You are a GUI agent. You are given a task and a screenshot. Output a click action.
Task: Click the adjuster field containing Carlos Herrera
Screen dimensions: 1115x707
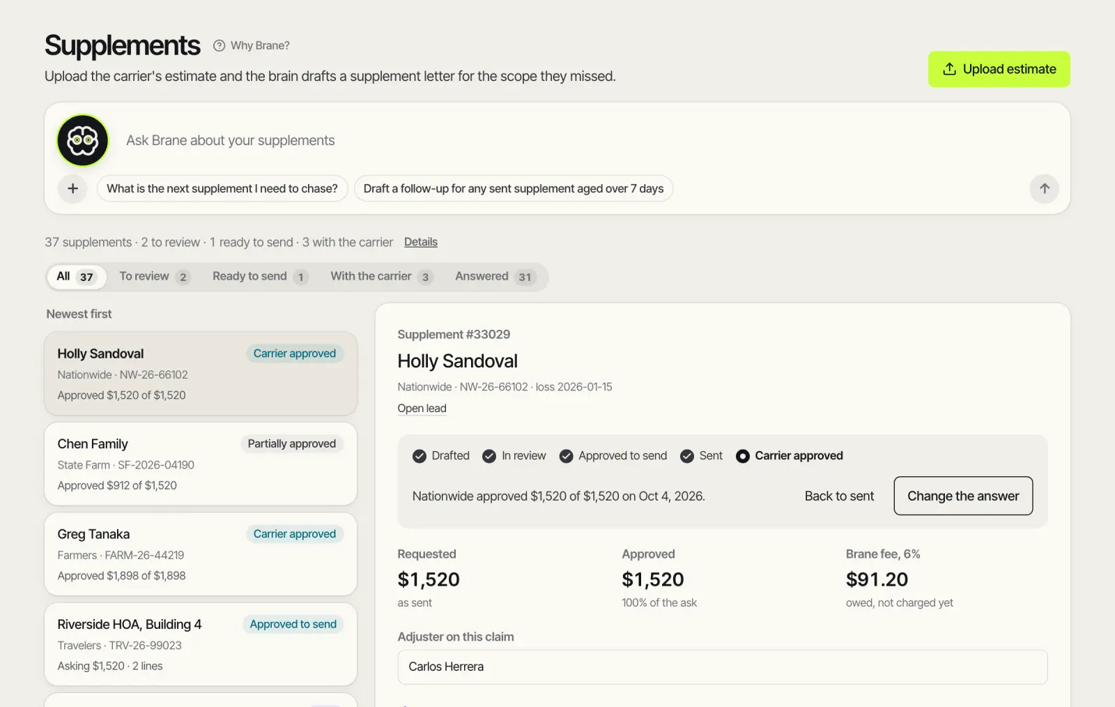click(x=722, y=667)
